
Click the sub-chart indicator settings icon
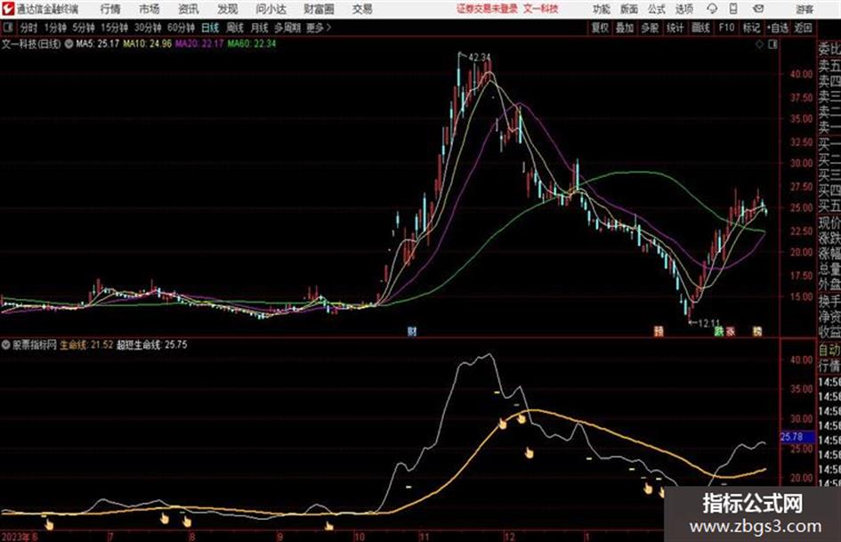(x=6, y=344)
